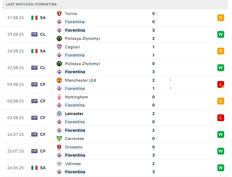Click the 26.07.25 match date
Image resolution: width=232 pixels, height=177 pixels.
(x=16, y=134)
